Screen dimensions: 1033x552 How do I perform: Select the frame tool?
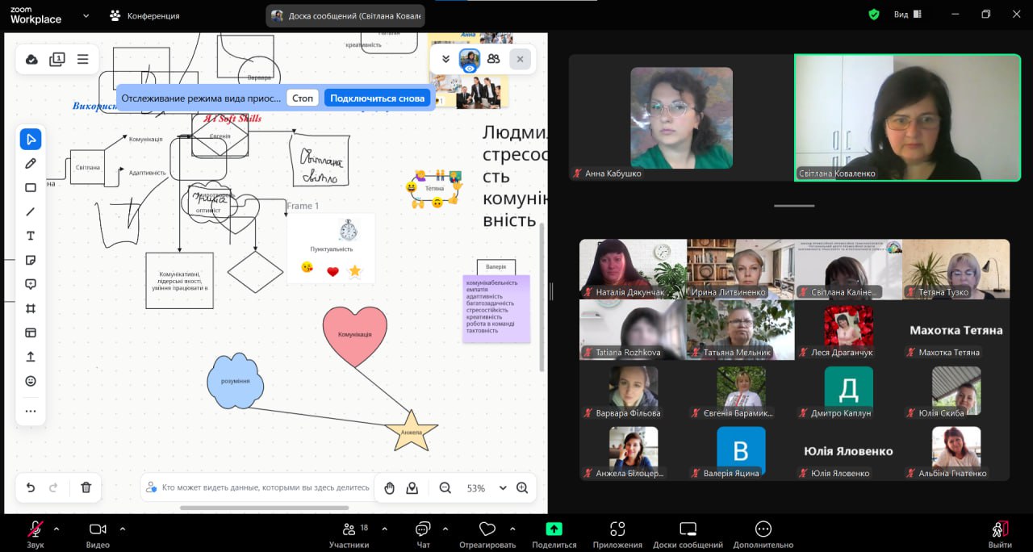(x=31, y=308)
